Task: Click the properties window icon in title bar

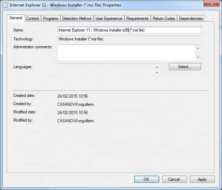Action: (x=5, y=5)
